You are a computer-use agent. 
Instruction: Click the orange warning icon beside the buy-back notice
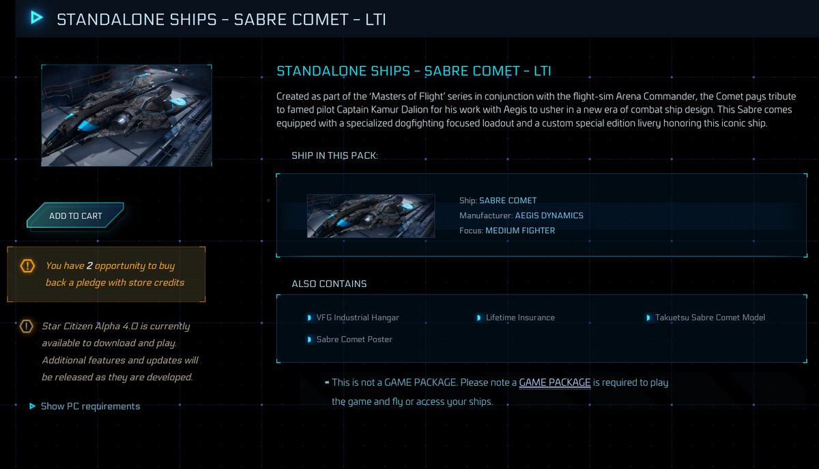pyautogui.click(x=27, y=267)
